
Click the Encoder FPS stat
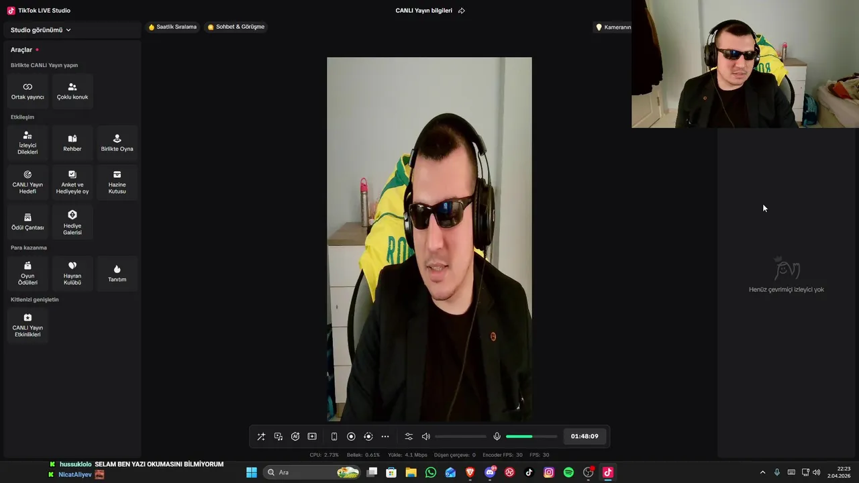tap(503, 455)
